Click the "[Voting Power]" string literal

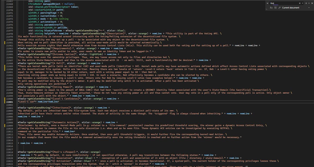click(x=62, y=87)
